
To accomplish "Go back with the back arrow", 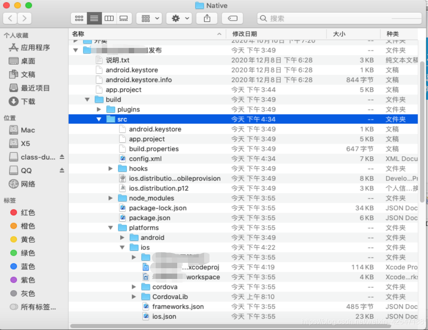I will tap(10, 18).
